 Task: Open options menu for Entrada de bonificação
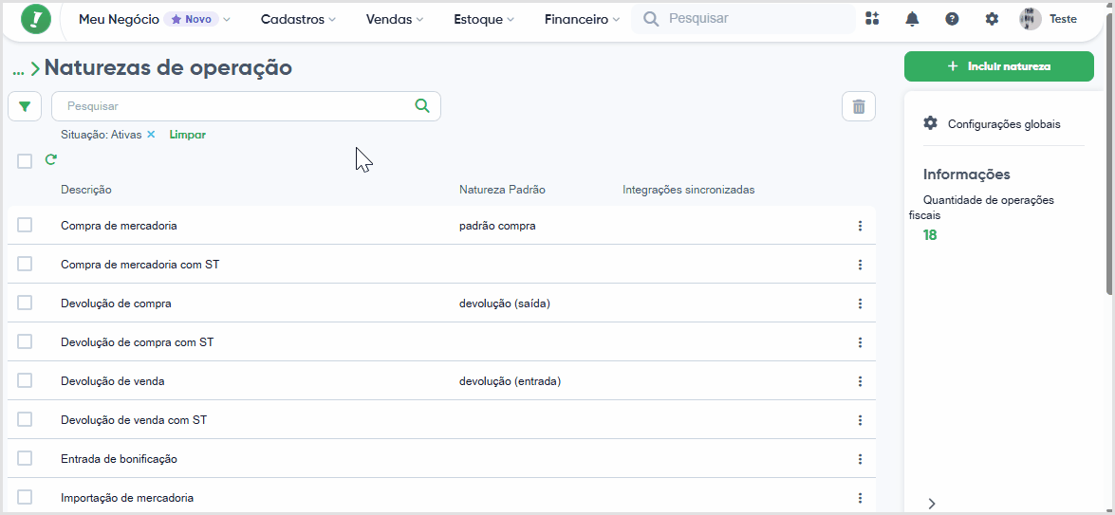[x=860, y=459]
